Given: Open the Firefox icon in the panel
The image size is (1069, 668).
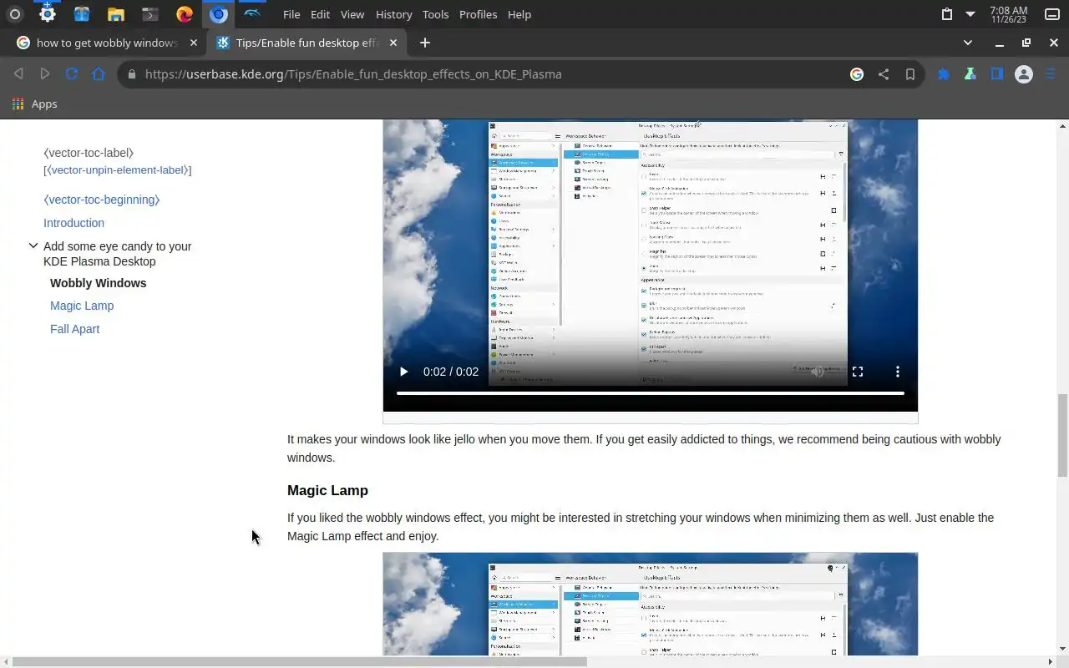Looking at the screenshot, I should coord(184,14).
